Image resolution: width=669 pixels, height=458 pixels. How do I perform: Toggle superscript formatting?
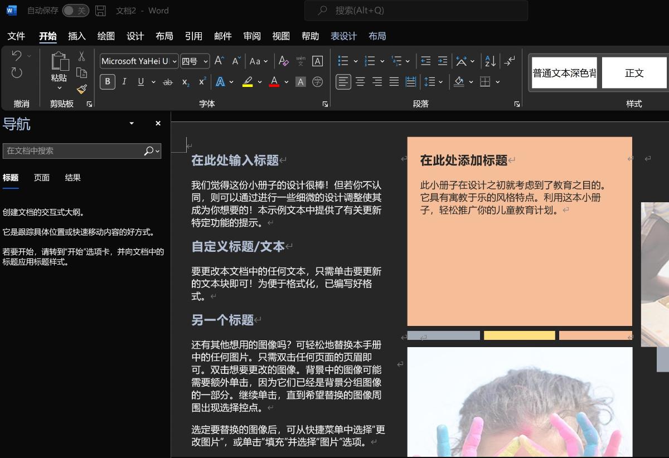(202, 82)
